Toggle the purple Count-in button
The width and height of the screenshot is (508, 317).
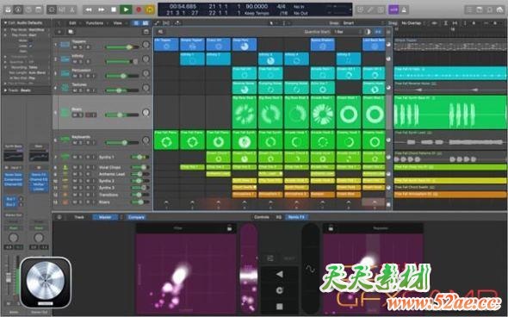393,9
